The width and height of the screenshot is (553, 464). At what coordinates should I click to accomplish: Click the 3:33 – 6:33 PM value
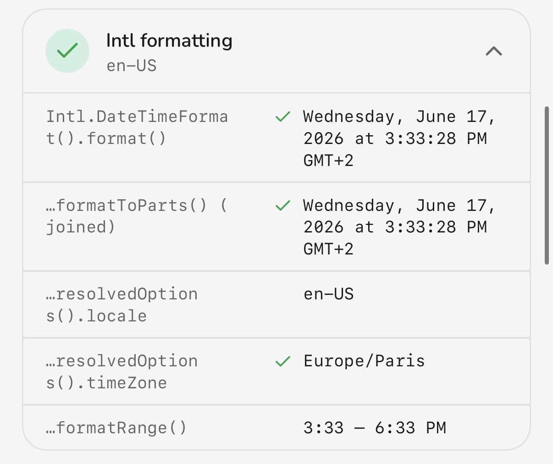click(375, 428)
